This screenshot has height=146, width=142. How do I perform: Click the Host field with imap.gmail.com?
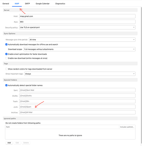77,16
